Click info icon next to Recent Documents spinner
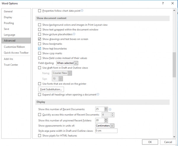The height and width of the screenshot is (146, 178). tap(110, 109)
